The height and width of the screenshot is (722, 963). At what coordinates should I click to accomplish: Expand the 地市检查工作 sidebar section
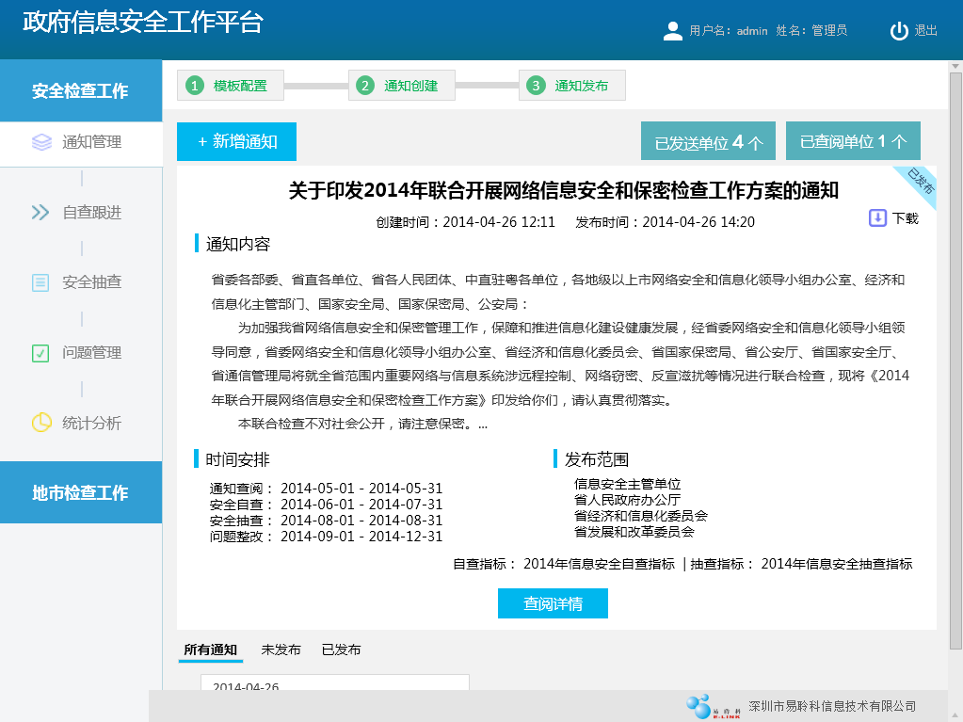coord(81,493)
